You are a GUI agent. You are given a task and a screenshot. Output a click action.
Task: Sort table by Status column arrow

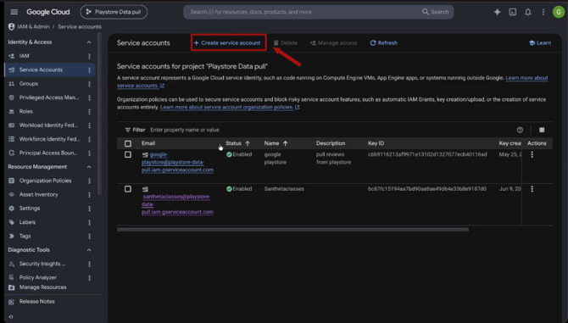(248, 143)
